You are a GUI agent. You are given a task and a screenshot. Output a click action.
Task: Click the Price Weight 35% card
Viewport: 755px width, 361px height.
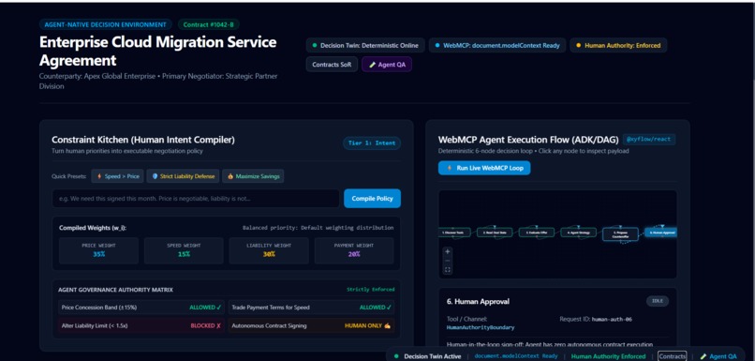pyautogui.click(x=98, y=250)
